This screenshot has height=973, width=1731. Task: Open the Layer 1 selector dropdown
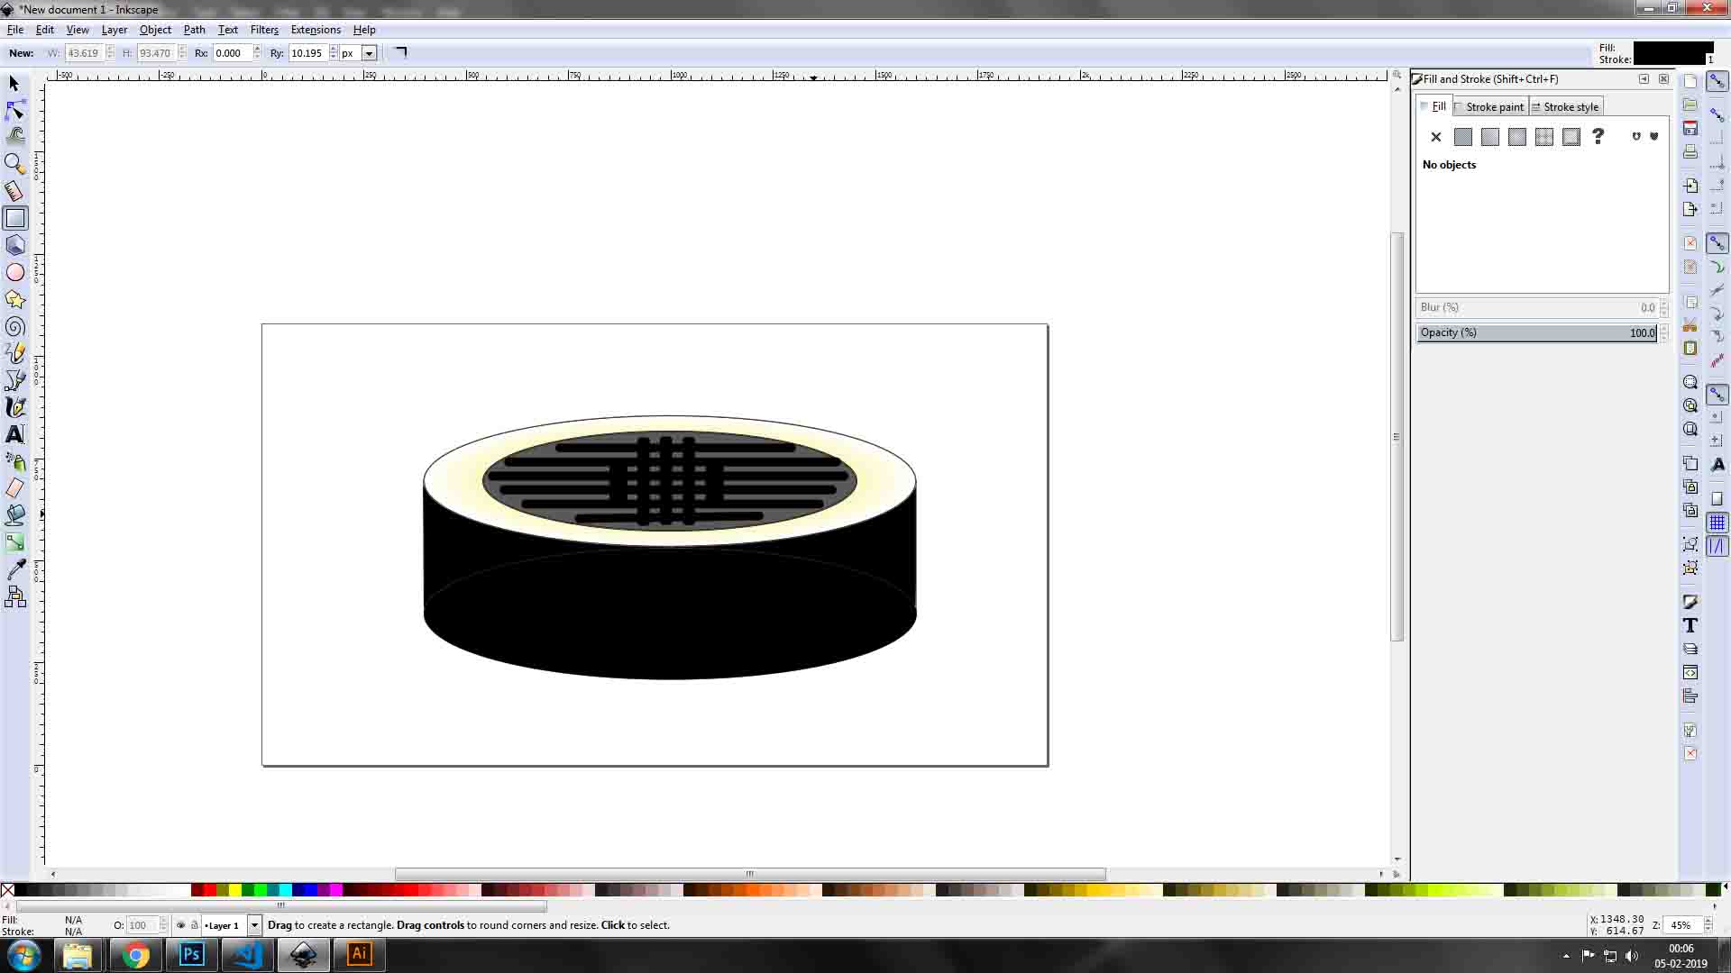click(254, 925)
